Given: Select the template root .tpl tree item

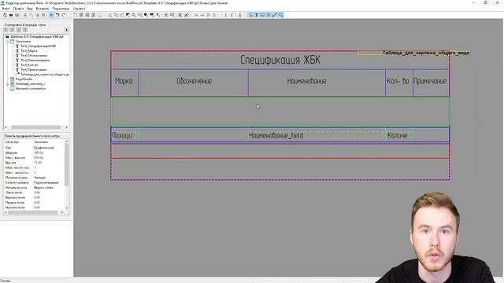Looking at the screenshot, I should [x=37, y=37].
